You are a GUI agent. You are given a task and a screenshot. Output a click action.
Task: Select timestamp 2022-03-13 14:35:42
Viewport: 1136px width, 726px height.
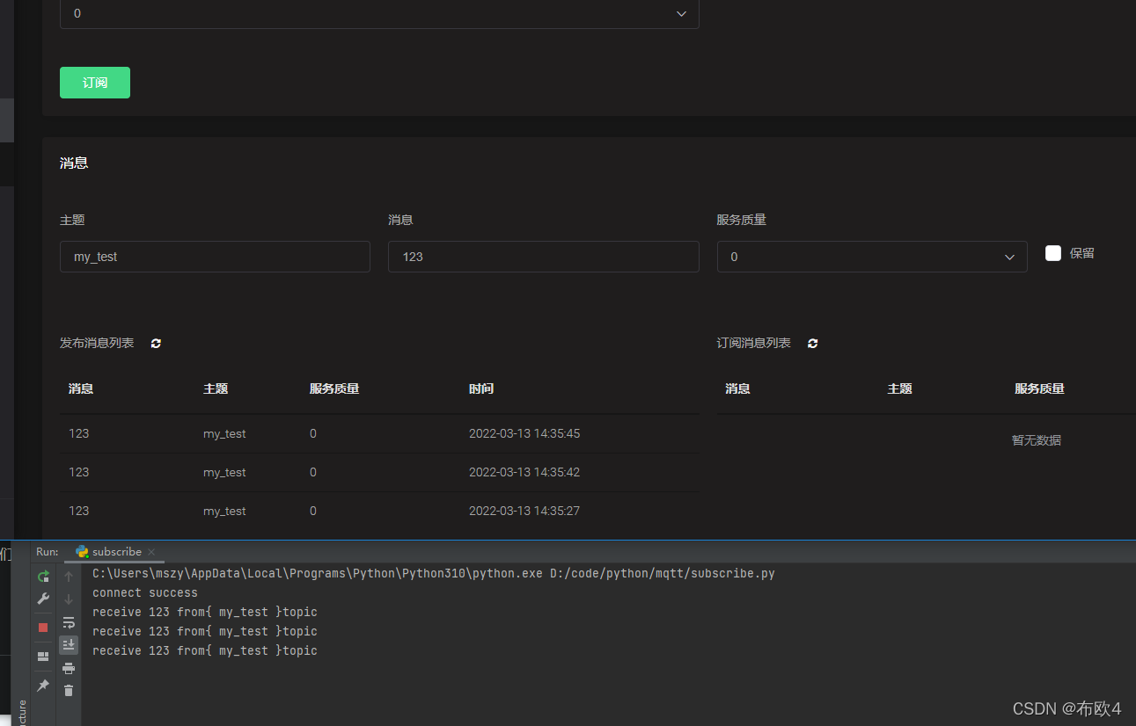[x=524, y=472]
